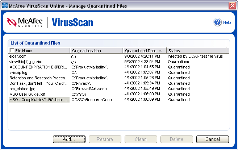Viewport: 238px width, 150px height.
Task: Select VSO - CompMatrixV1-BG-back... file
Action: (x=39, y=100)
